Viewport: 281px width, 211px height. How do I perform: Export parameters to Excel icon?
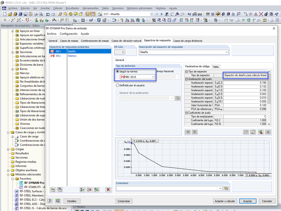[x=261, y=132]
